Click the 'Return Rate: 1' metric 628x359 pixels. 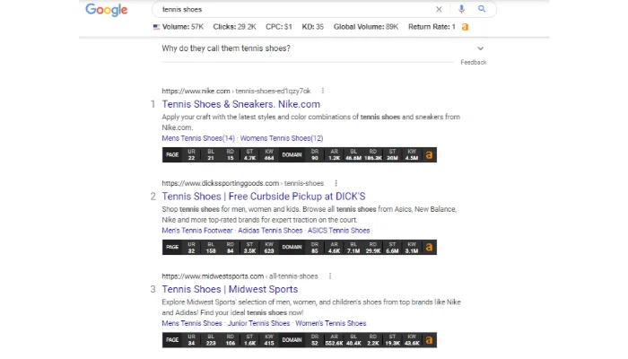(x=432, y=27)
